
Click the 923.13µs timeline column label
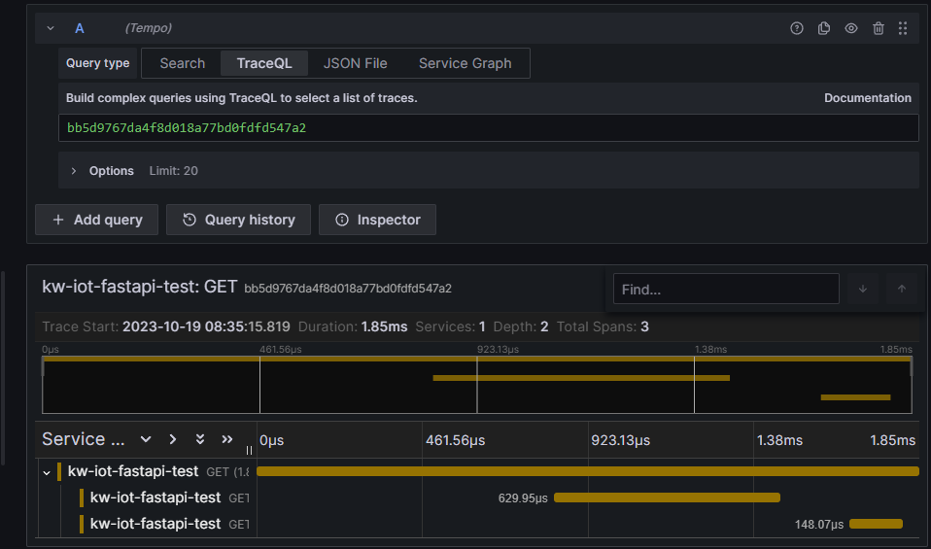[620, 440]
